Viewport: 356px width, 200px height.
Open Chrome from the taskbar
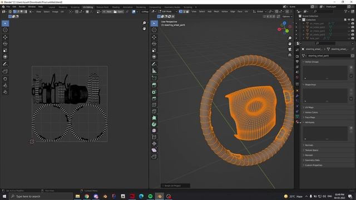point(87,196)
